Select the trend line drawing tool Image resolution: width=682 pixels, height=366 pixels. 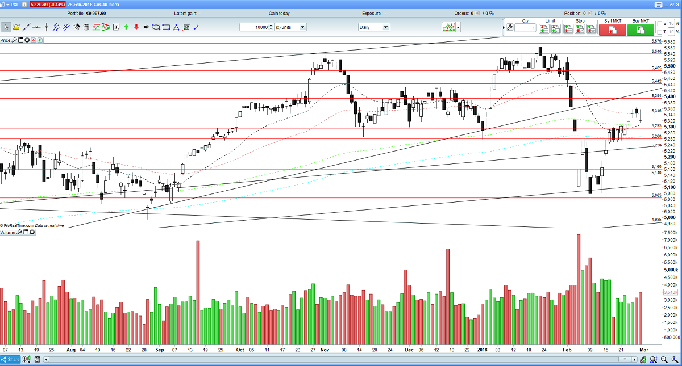(x=26, y=27)
